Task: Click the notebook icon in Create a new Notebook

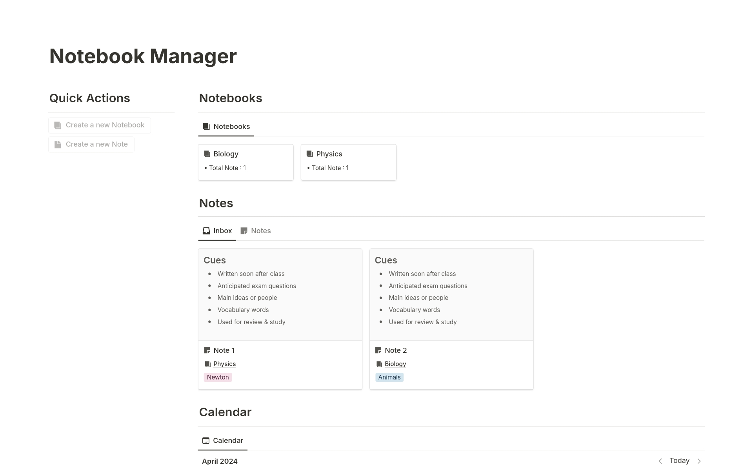Action: pyautogui.click(x=58, y=125)
